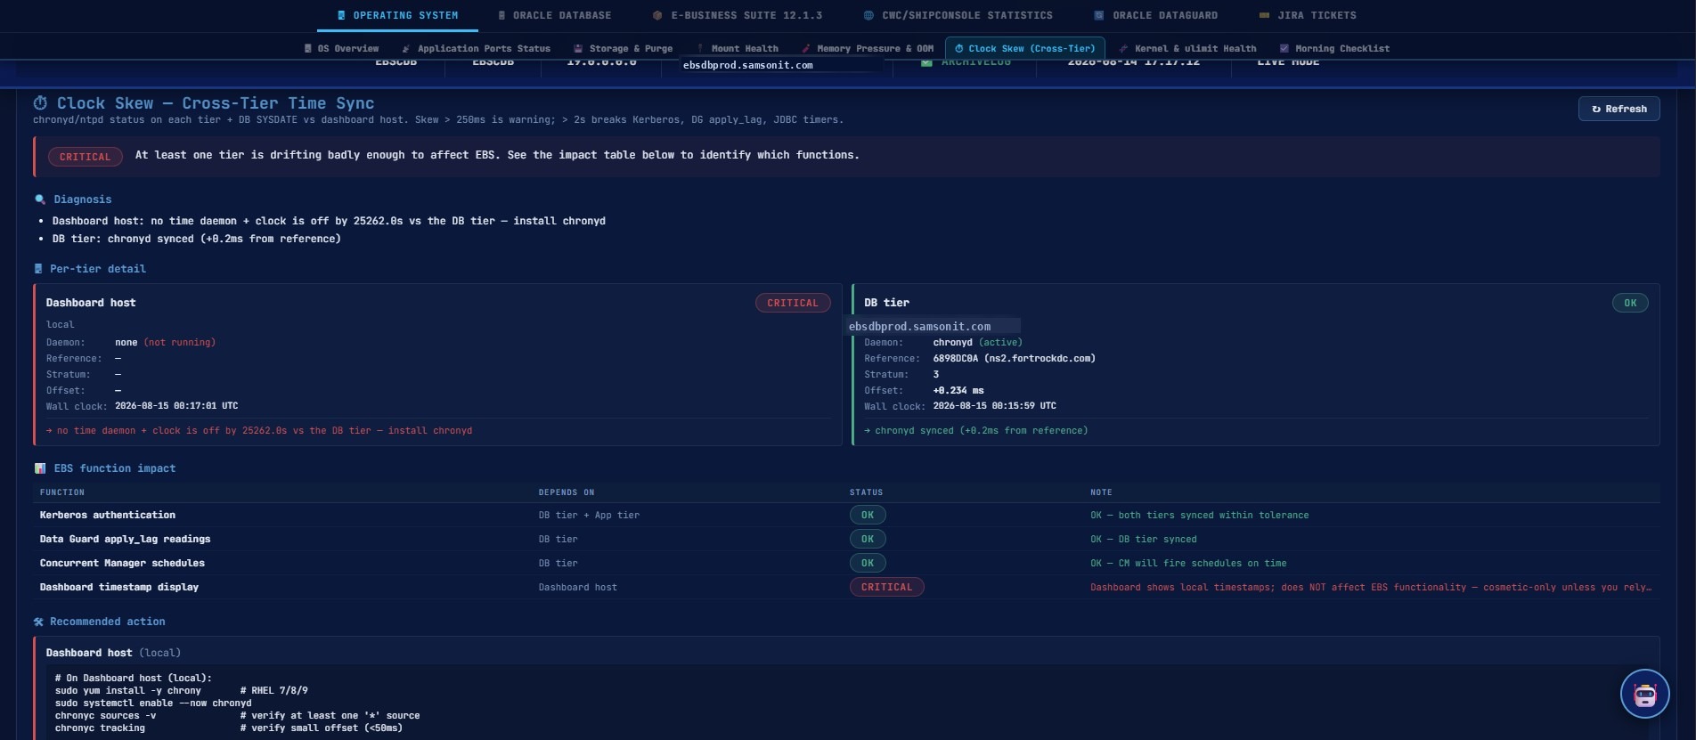The image size is (1696, 740).
Task: Open Memory Pressure & OOM subtab
Action: click(x=868, y=48)
